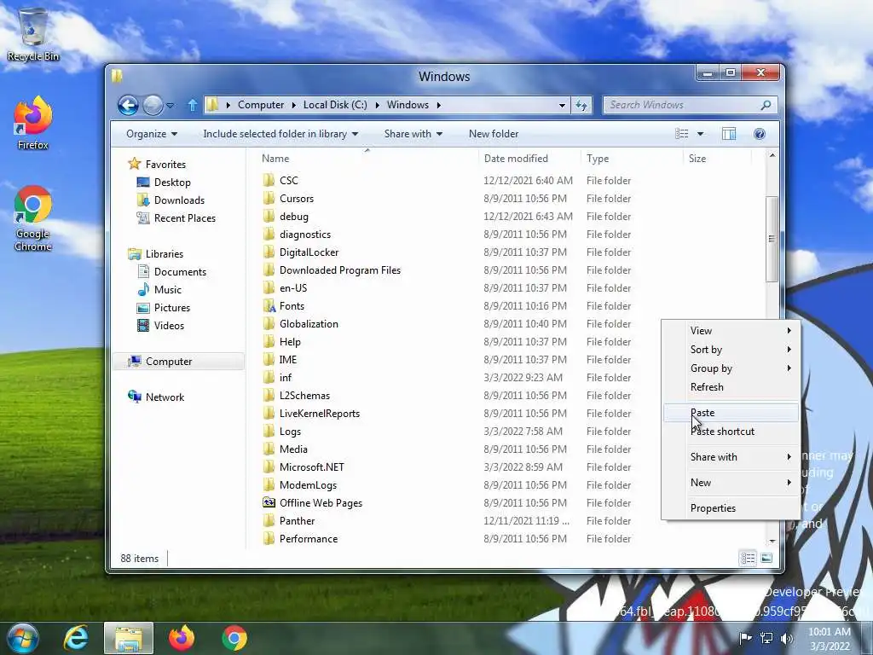Open Explorer help question mark
This screenshot has width=873, height=655.
click(760, 134)
